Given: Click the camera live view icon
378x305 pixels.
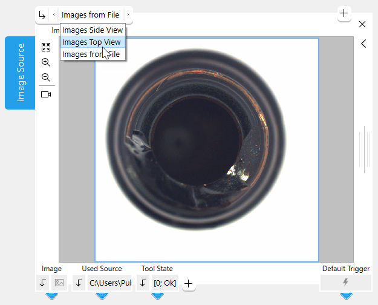Looking at the screenshot, I should [x=46, y=94].
